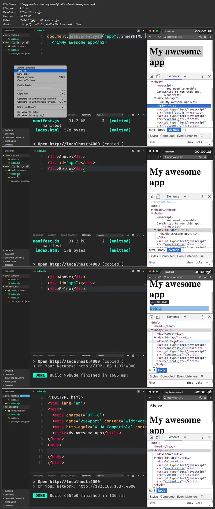
Task: Expand head node triangle in 00:00:24 DevTools
Action: point(152,210)
